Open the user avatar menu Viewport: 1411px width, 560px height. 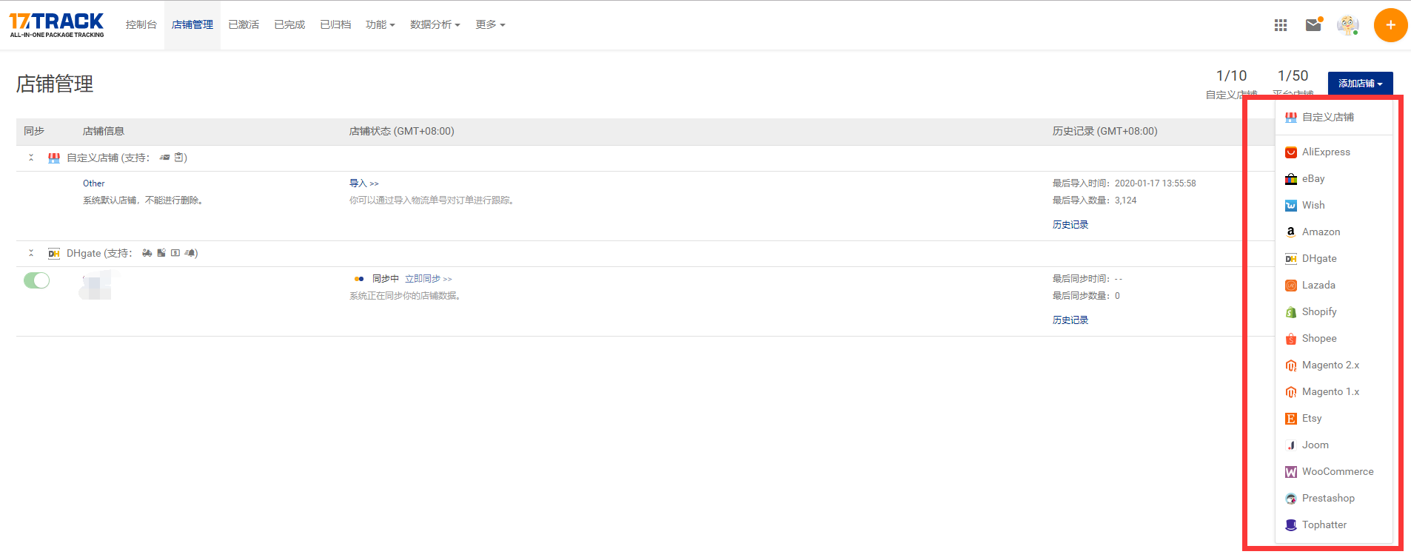(1348, 25)
